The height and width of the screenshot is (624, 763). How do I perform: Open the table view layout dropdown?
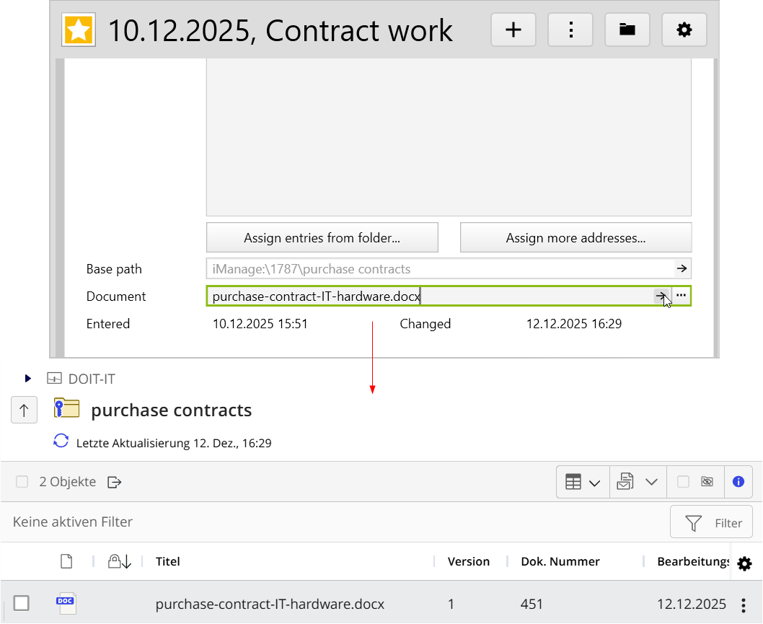tap(583, 482)
